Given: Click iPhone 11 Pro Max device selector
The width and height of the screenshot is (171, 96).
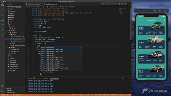Looking at the screenshot, I should (x=116, y=95).
